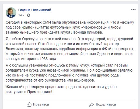Click the name Леонида Климова in text
Image resolution: width=140 pixels, height=109 pixels.
tap(87, 32)
